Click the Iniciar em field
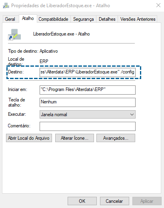164x208 pixels. click(88, 90)
